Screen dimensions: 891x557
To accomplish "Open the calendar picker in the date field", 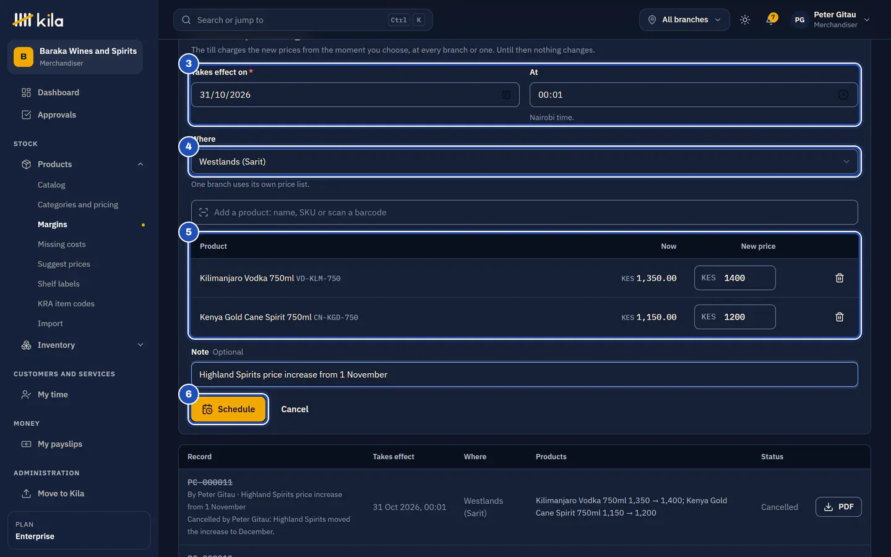I will click(x=506, y=95).
